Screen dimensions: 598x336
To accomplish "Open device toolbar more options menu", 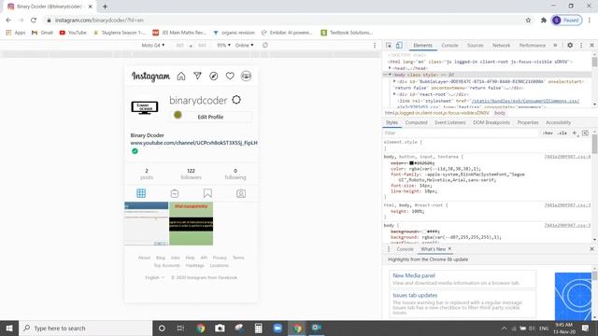I will point(375,46).
